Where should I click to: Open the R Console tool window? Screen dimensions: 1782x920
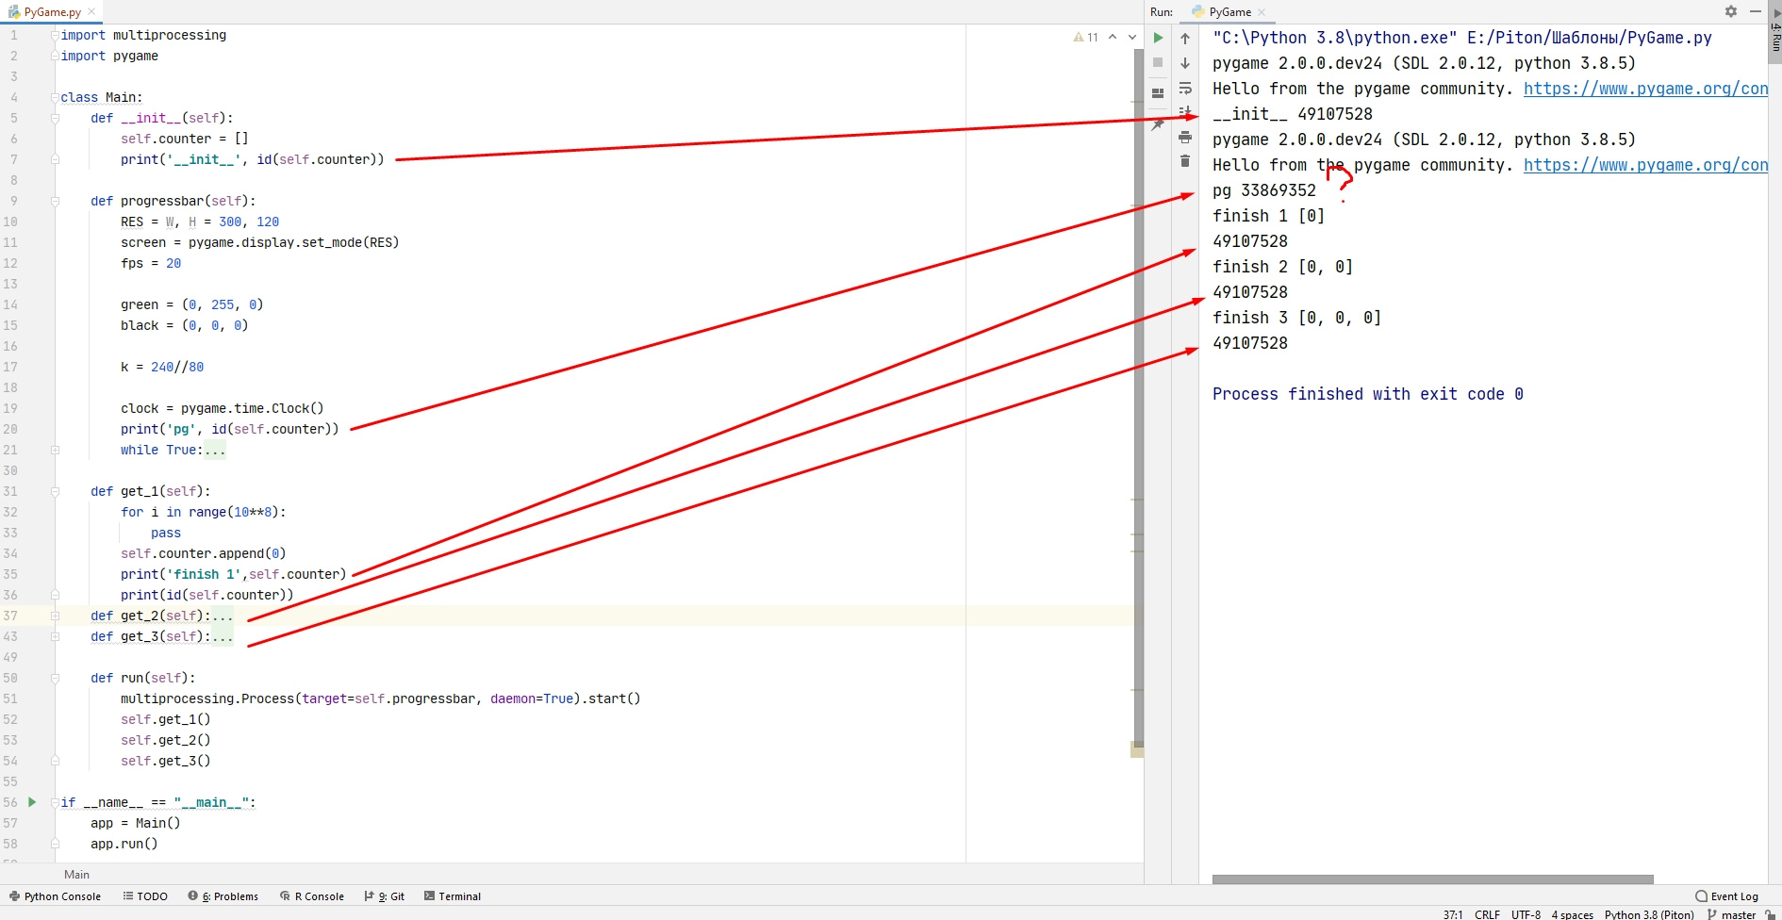(x=312, y=896)
